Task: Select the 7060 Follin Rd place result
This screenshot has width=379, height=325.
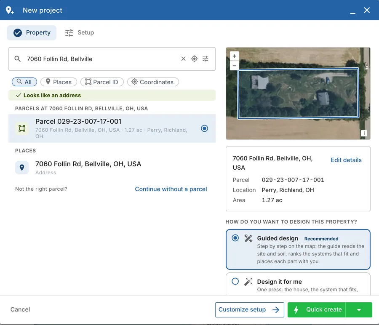Action: (112, 168)
